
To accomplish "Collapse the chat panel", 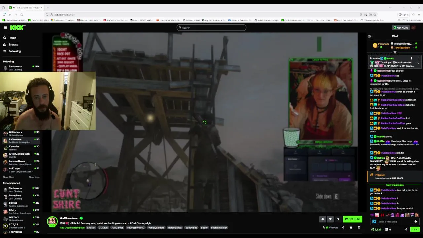I will pyautogui.click(x=370, y=36).
